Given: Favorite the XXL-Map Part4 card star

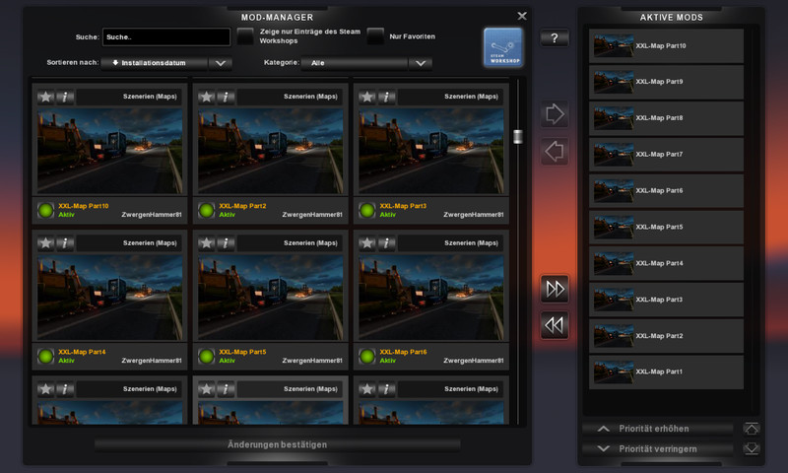Looking at the screenshot, I should click(45, 243).
